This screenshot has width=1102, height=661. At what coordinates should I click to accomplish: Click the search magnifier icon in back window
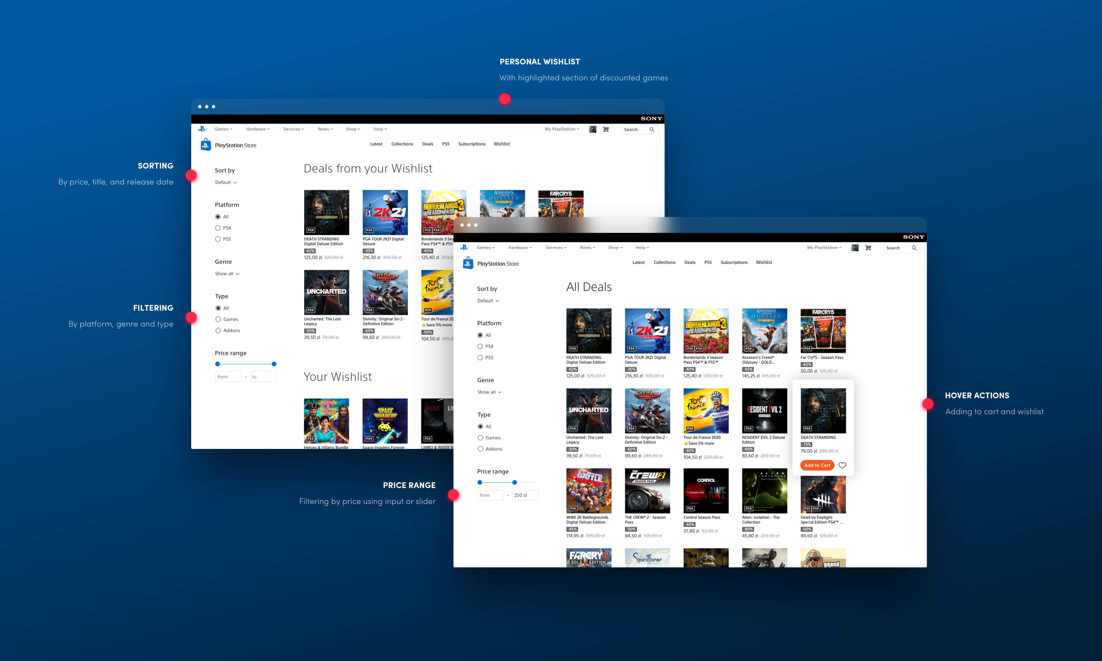tap(652, 130)
